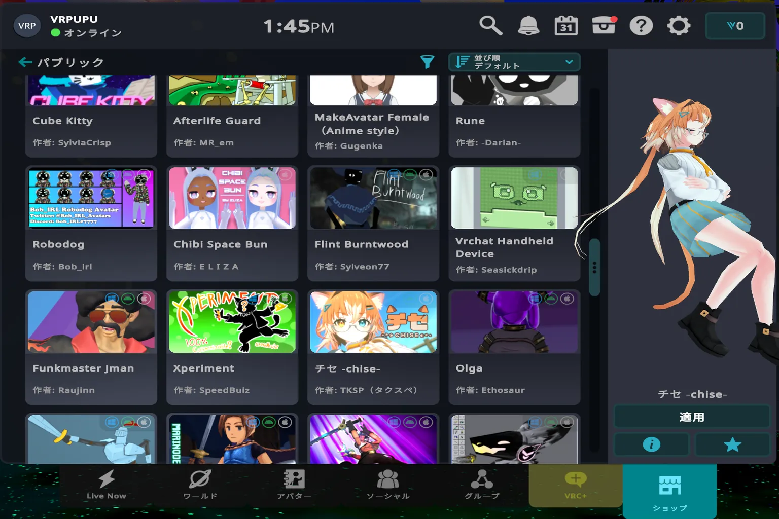Viewport: 779px width, 519px height.
Task: Open the avatar filter funnel icon
Action: point(427,62)
